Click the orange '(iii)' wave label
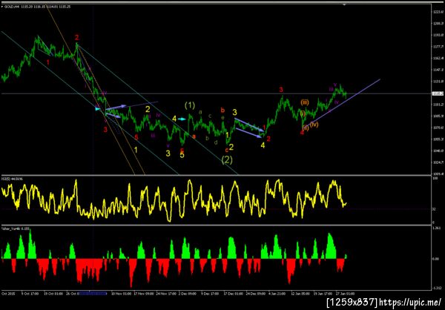The image size is (445, 310). 305,102
